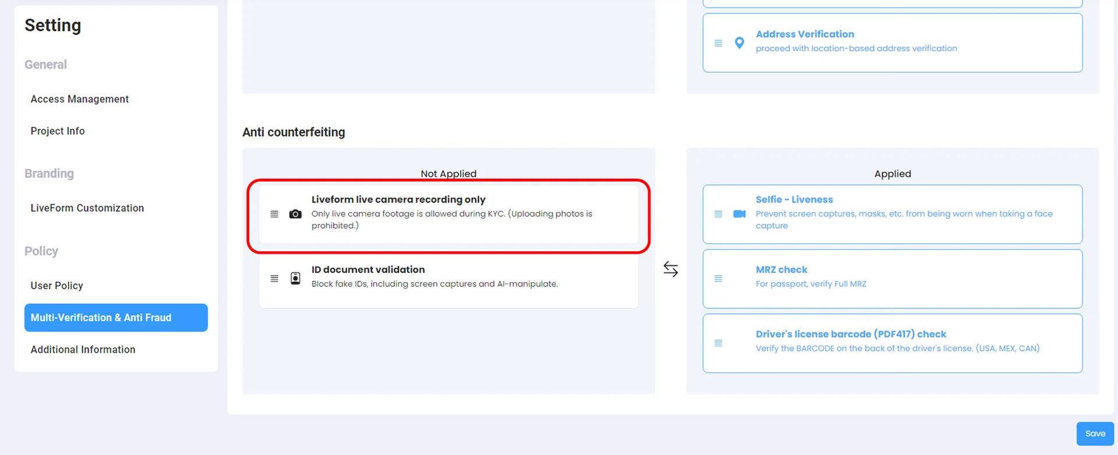Click the Policy section label

tap(41, 251)
